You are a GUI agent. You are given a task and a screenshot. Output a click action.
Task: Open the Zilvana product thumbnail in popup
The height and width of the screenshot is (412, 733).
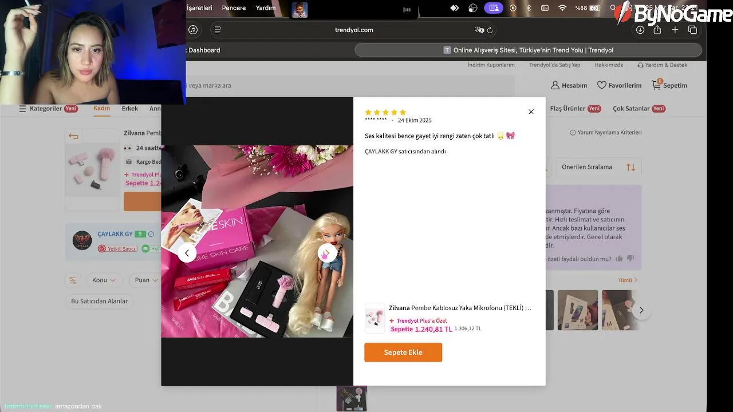(x=375, y=318)
